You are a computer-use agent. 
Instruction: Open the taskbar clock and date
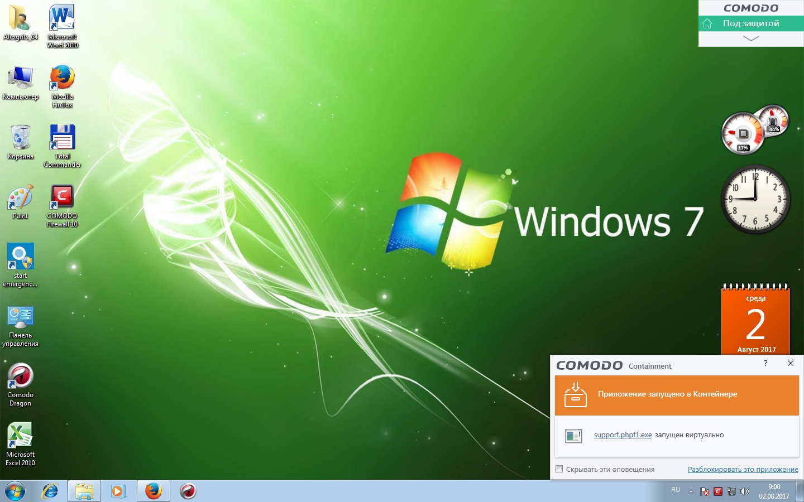774,491
